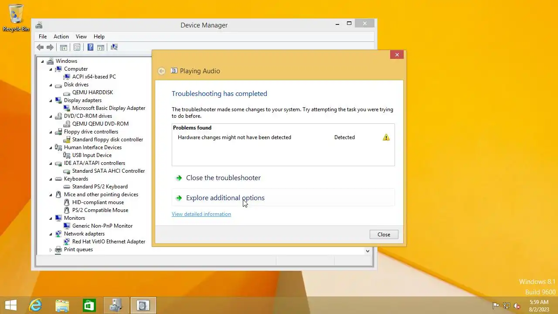
Task: Click the green arrow beside Explore additional options
Action: pyautogui.click(x=179, y=198)
